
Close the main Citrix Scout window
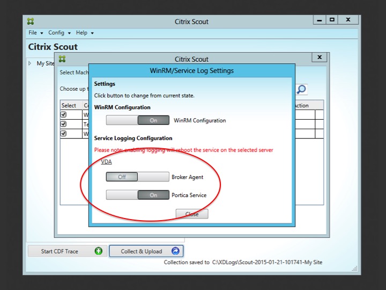pyautogui.click(x=348, y=20)
